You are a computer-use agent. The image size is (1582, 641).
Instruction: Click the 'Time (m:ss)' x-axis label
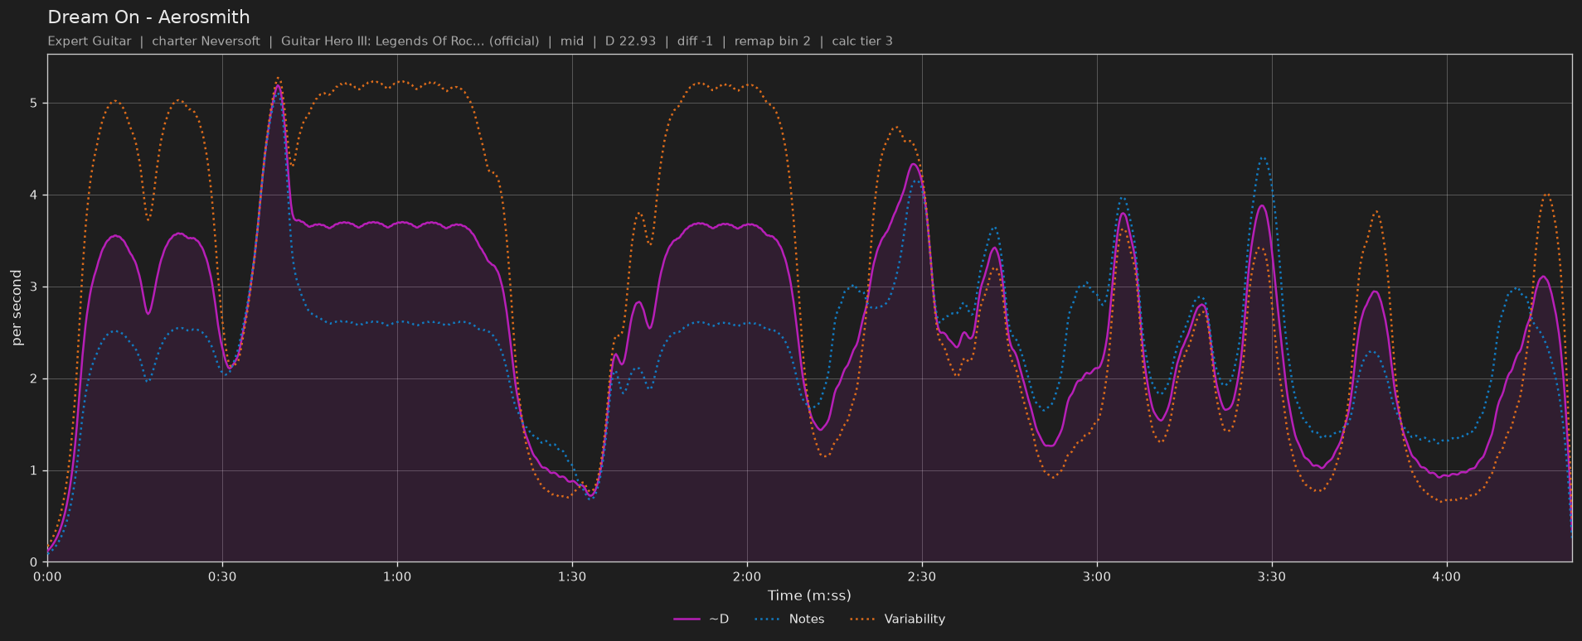coord(809,595)
